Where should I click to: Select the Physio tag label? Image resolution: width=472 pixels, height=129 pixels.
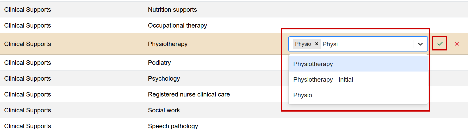[x=303, y=44]
